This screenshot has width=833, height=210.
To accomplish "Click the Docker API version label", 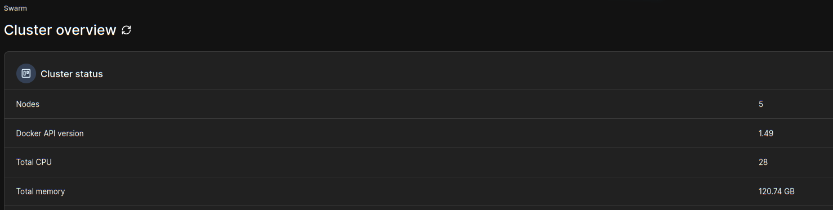I will coord(50,133).
